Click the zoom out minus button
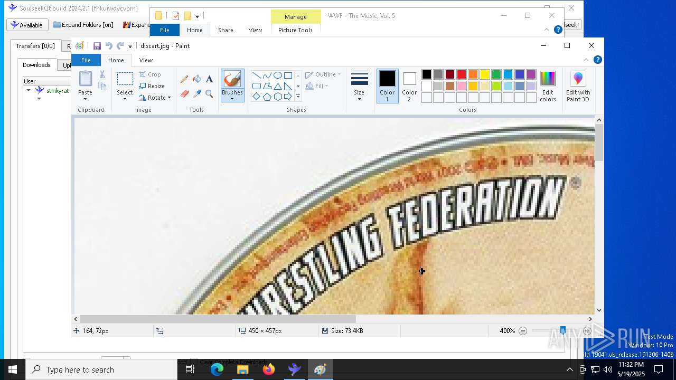The width and height of the screenshot is (676, 380). point(523,331)
